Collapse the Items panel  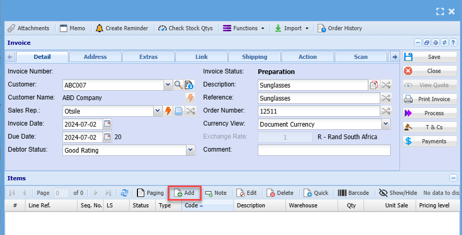point(453,178)
